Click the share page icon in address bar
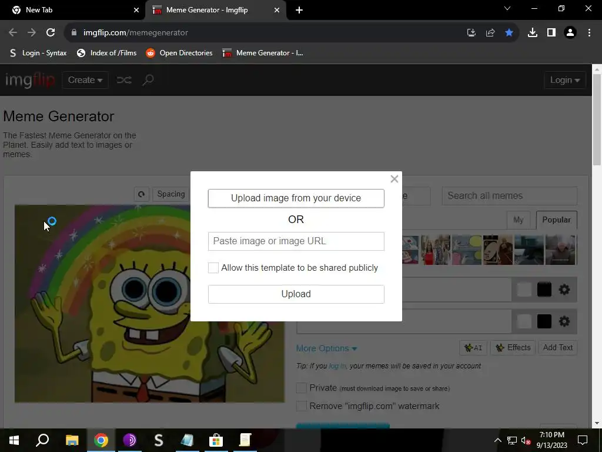Viewport: 602px width, 452px height. (x=490, y=33)
